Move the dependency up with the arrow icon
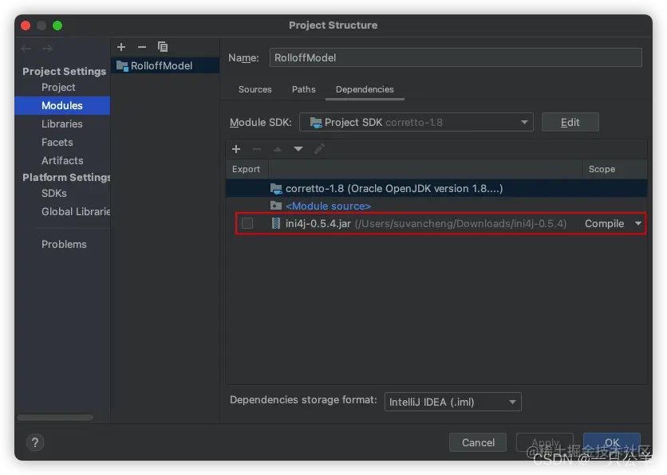This screenshot has width=667, height=475. [278, 149]
